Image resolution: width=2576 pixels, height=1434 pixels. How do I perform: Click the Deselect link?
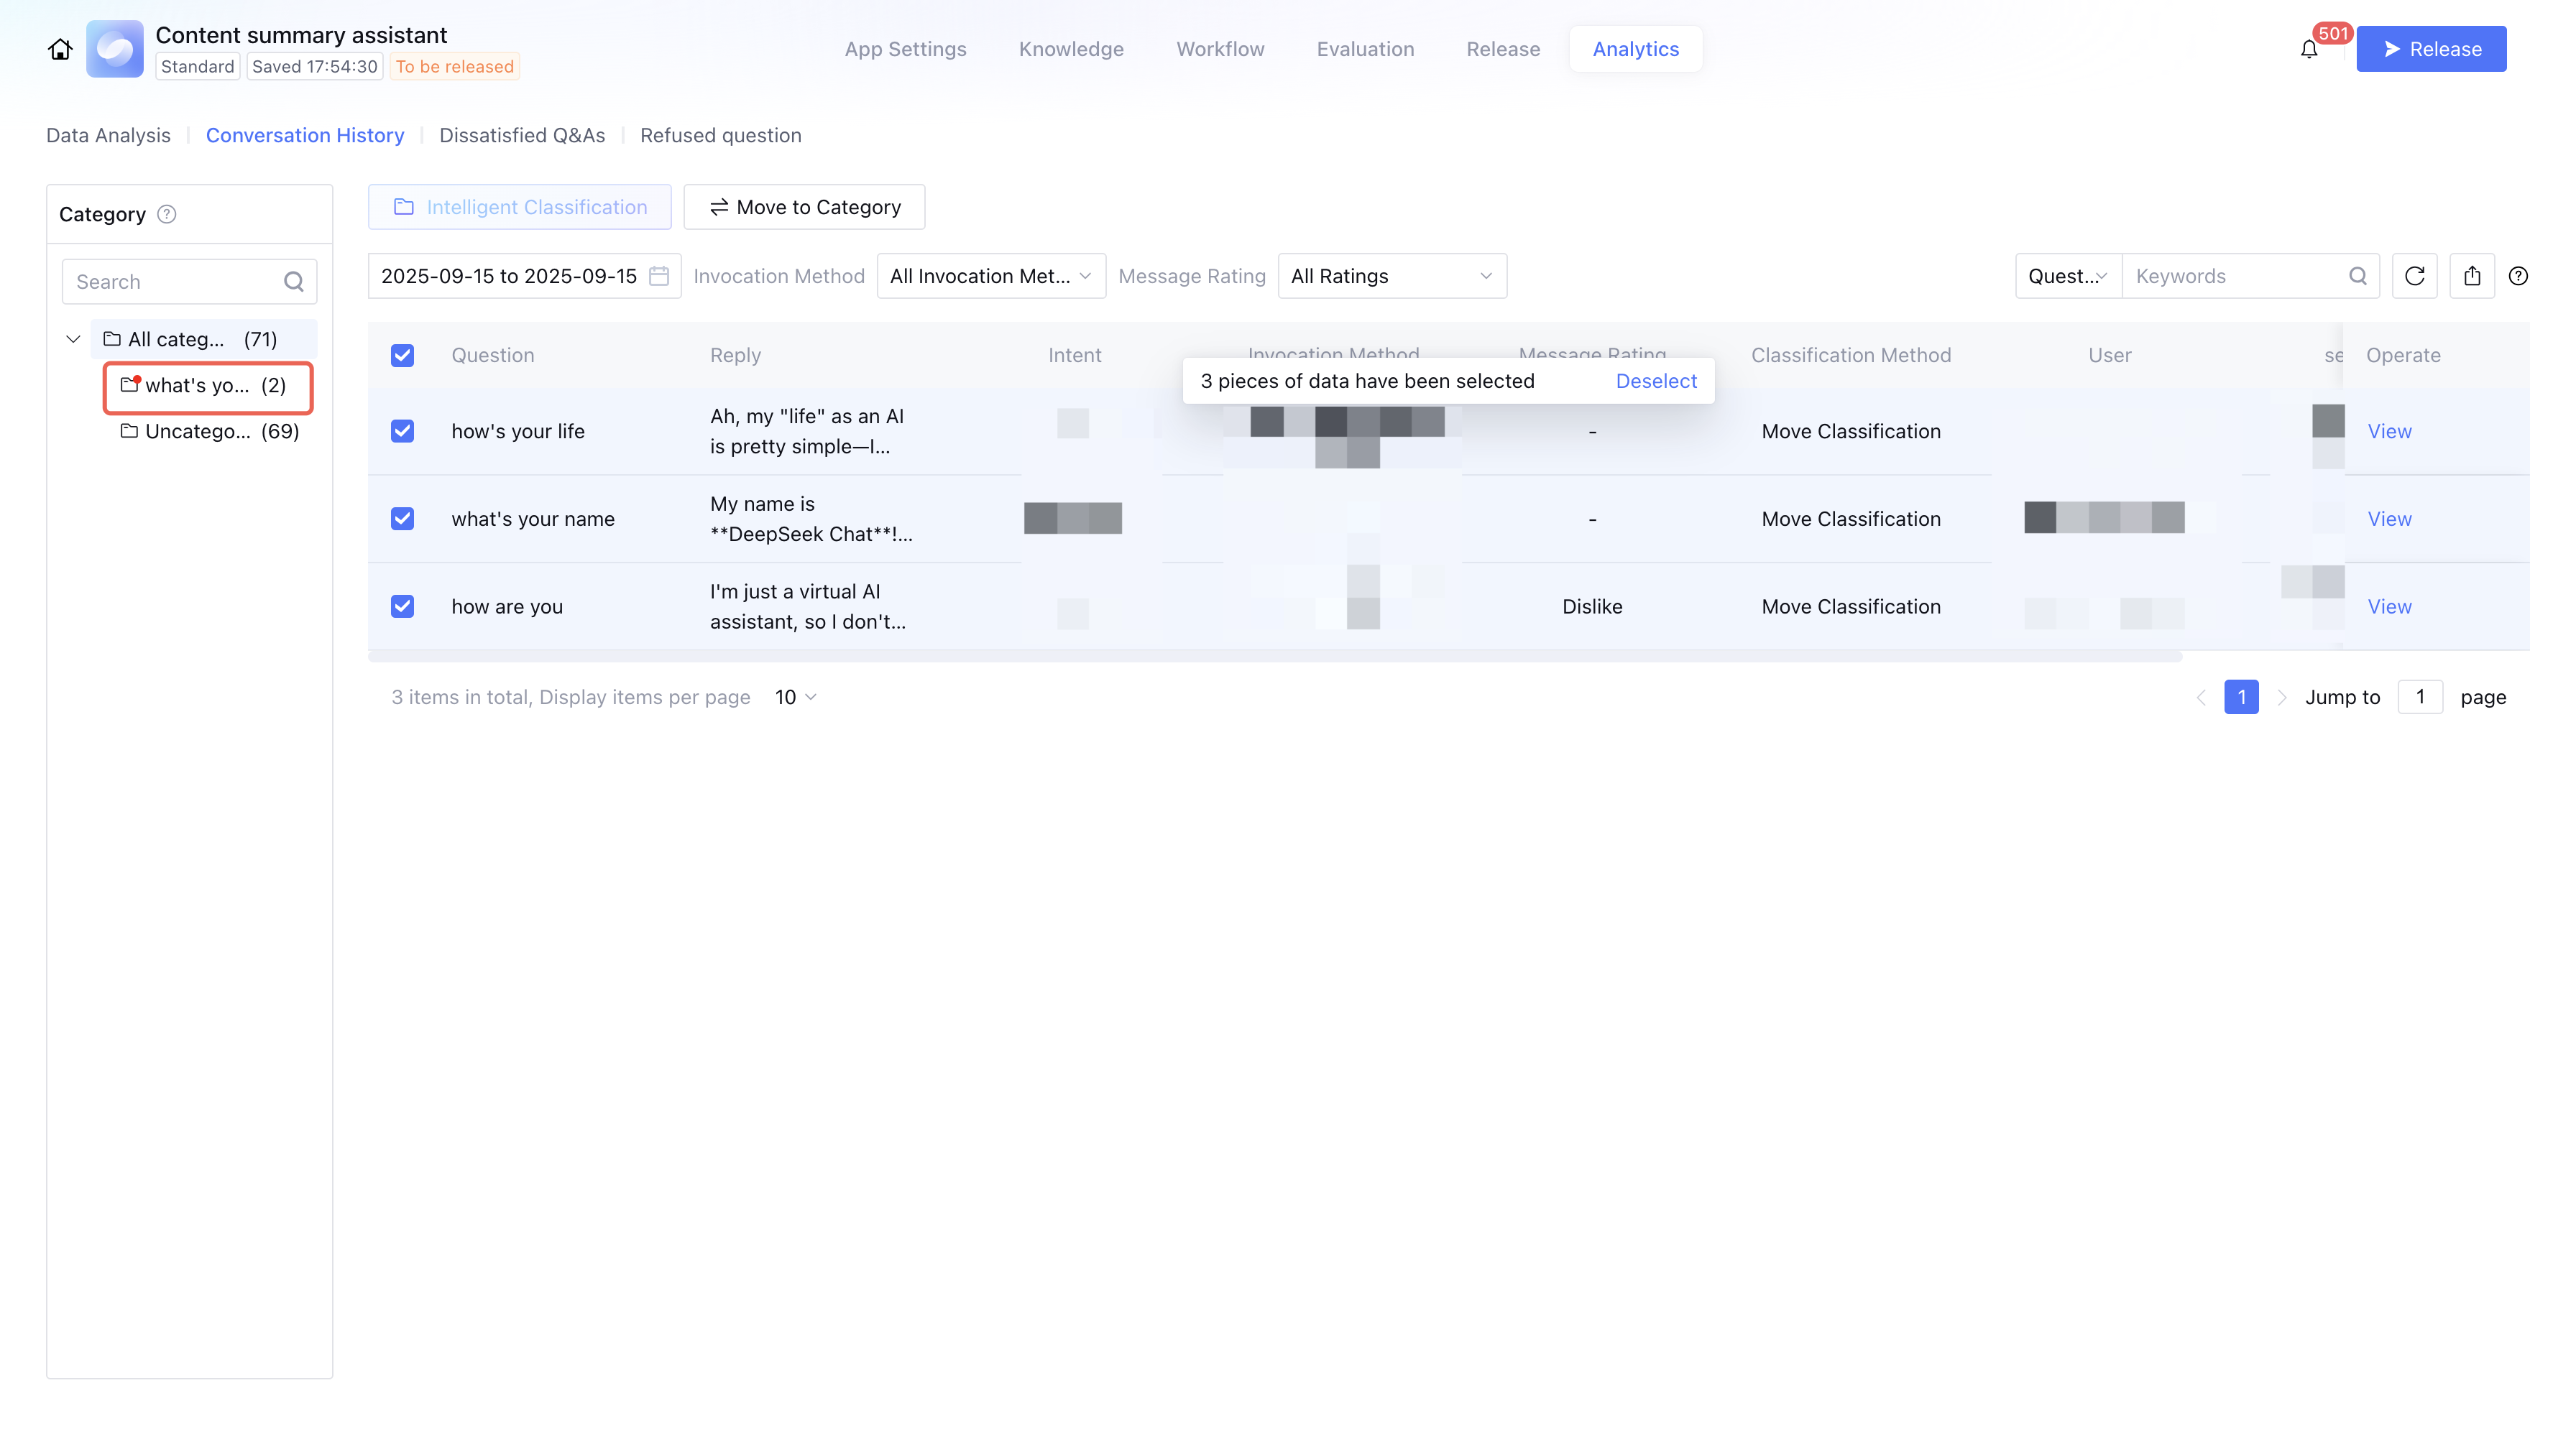(x=1655, y=381)
